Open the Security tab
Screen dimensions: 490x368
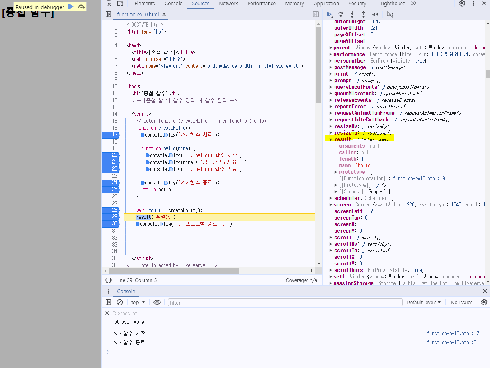[357, 3]
